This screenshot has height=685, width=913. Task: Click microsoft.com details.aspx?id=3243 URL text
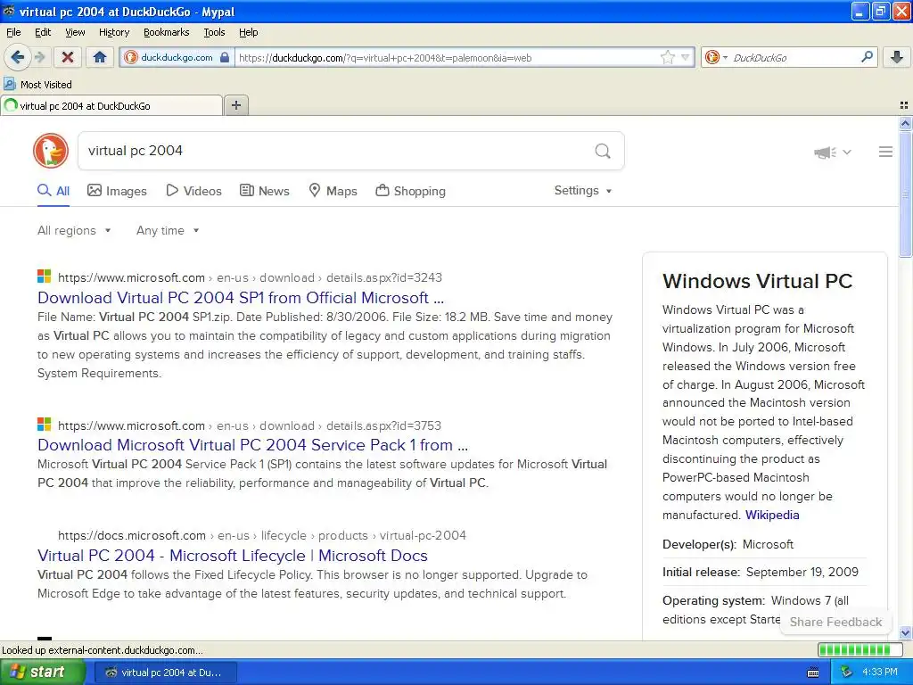(250, 278)
